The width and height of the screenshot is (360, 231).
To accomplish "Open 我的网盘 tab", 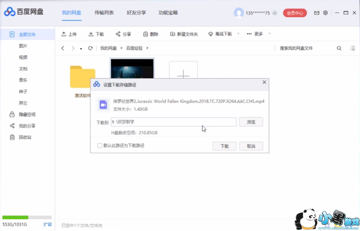I will pos(71,13).
